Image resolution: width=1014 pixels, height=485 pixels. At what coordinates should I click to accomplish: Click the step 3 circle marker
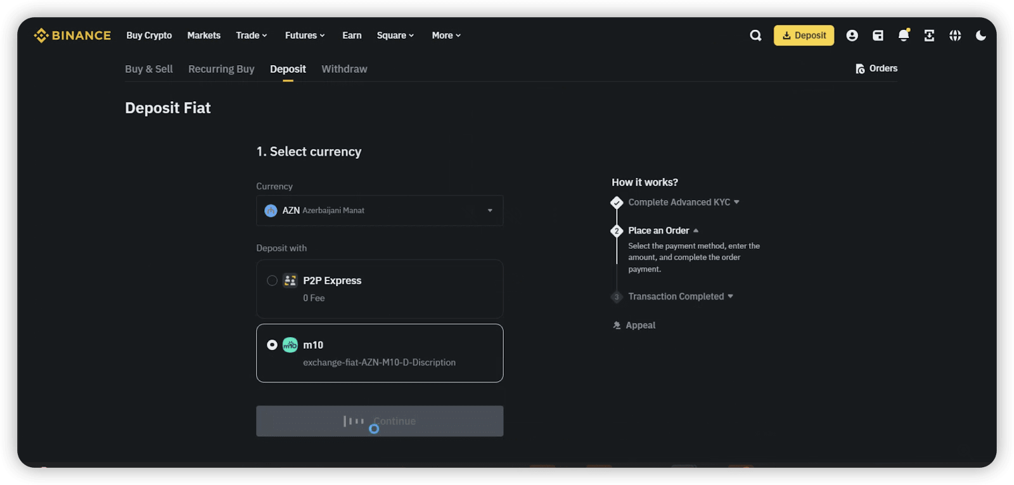[617, 297]
